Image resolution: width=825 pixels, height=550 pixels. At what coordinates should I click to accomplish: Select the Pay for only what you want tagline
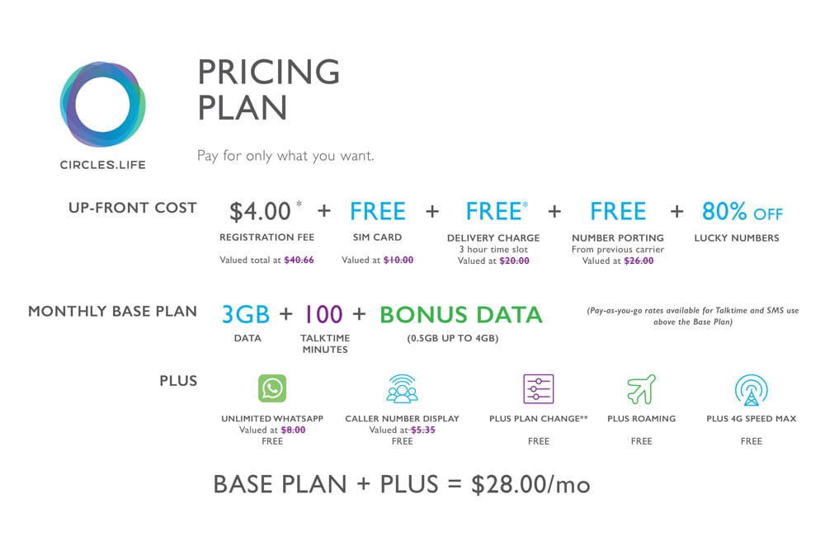pos(285,155)
